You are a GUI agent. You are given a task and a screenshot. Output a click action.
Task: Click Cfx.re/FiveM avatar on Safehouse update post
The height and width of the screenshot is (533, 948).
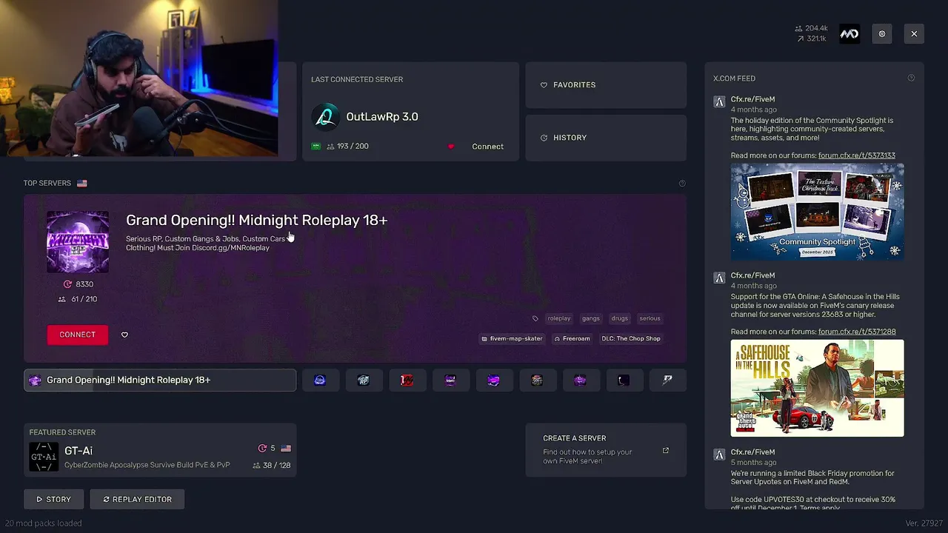pos(719,278)
